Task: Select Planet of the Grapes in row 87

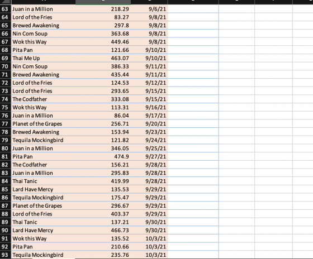Action: 44,205
